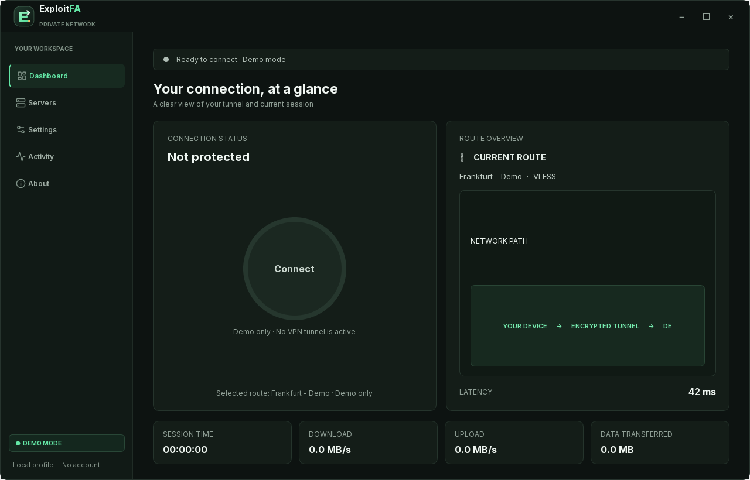
Task: Close the ExploitFA window
Action: 731,17
